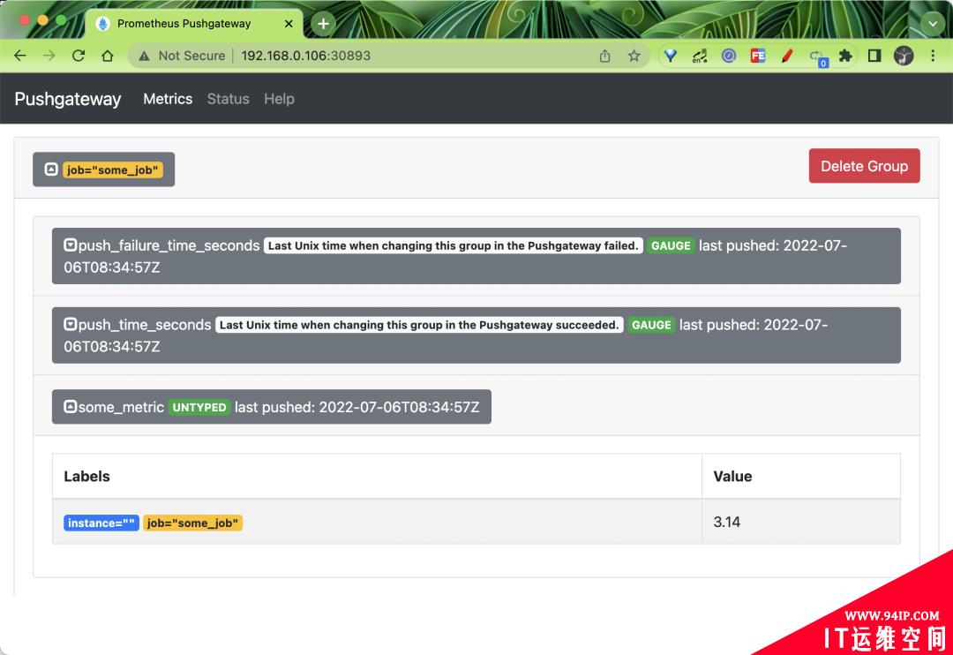Bookmark this page with the star icon

pyautogui.click(x=634, y=56)
